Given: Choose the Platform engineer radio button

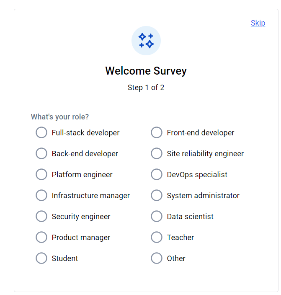Looking at the screenshot, I should click(x=41, y=174).
